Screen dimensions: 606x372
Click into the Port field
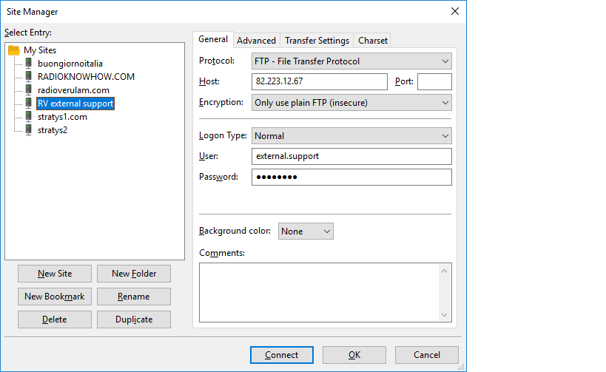[x=434, y=81]
